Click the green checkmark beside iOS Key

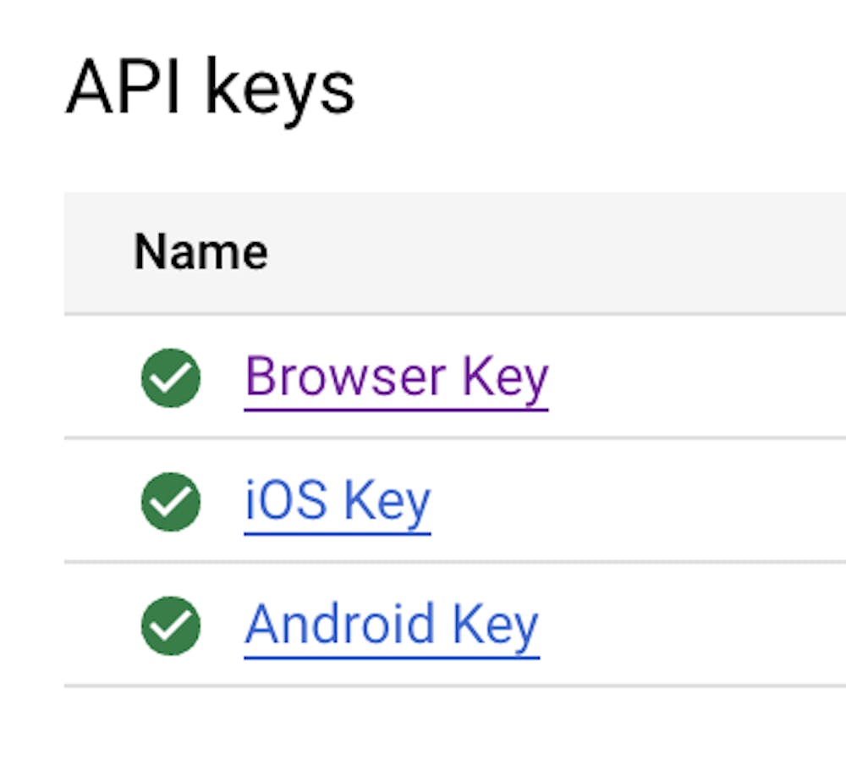click(x=170, y=501)
